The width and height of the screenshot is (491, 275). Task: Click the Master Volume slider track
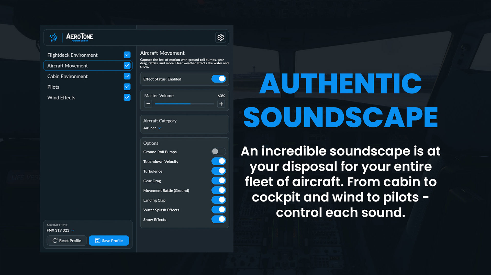pyautogui.click(x=184, y=104)
